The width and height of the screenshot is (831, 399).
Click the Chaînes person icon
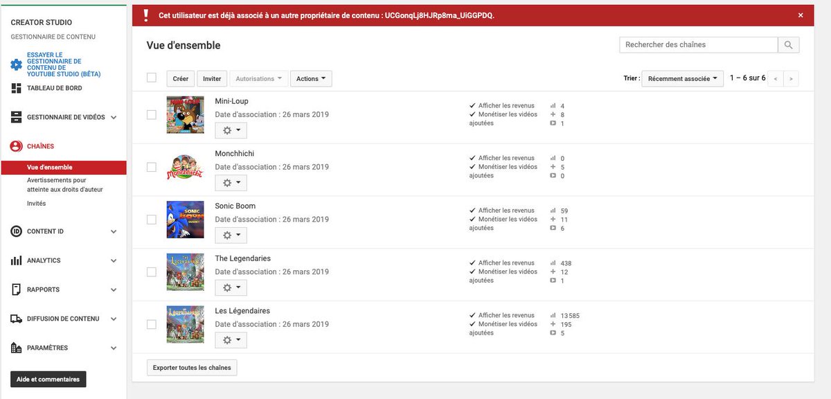pyautogui.click(x=16, y=146)
